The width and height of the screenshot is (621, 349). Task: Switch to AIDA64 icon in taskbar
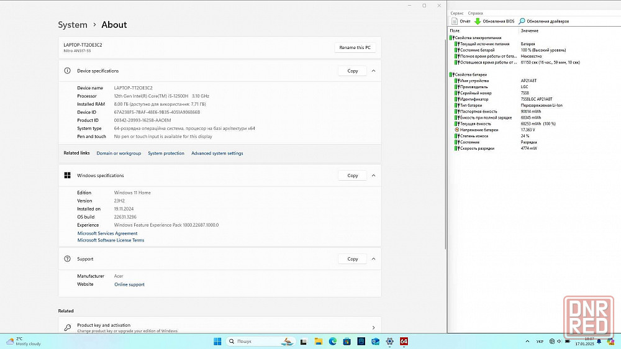(x=404, y=342)
